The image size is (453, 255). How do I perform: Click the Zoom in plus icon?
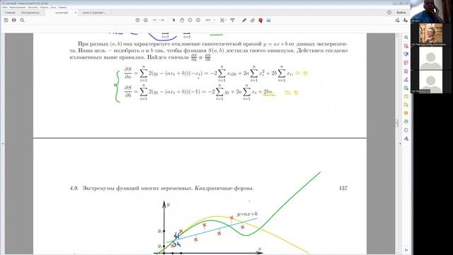pos(198,21)
